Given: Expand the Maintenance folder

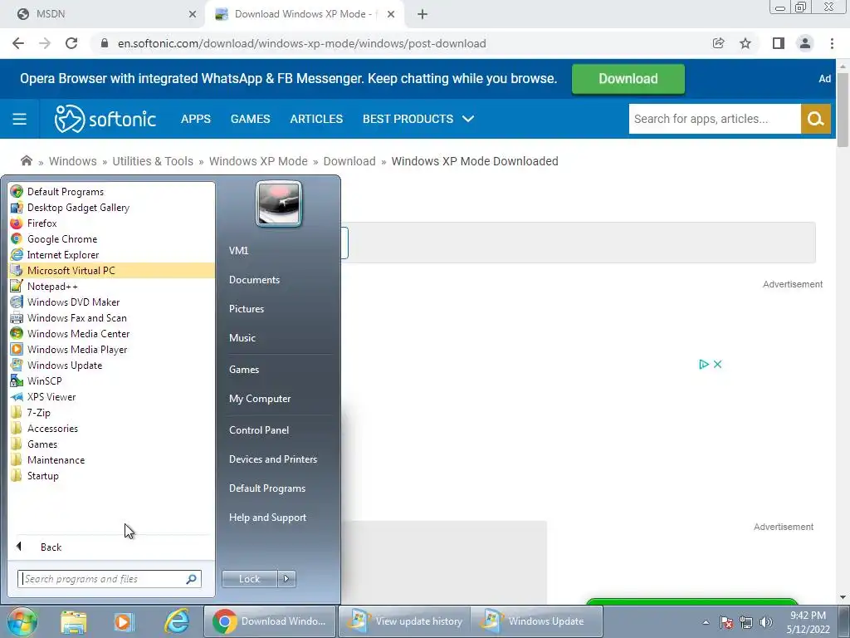Looking at the screenshot, I should (111, 459).
